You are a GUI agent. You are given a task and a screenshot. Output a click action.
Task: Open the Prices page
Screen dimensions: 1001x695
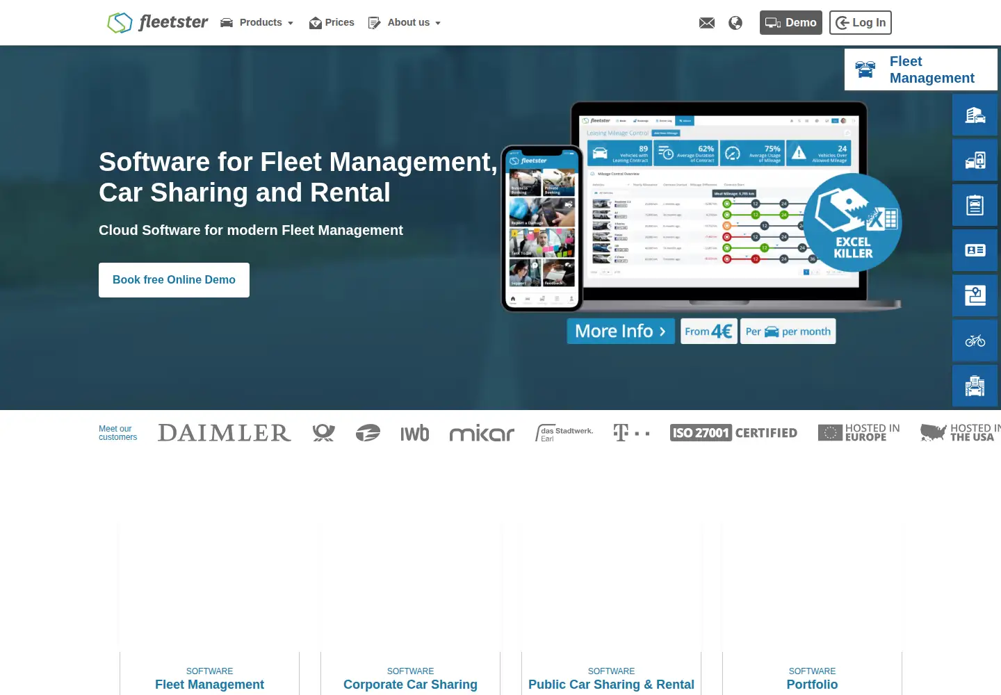point(332,22)
